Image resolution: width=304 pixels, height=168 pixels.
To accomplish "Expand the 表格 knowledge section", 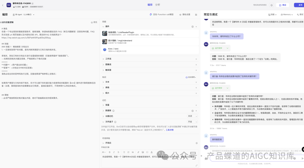I will [x=103, y=88].
